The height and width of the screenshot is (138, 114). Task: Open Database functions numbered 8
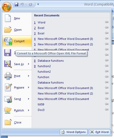pyautogui.click(x=51, y=61)
